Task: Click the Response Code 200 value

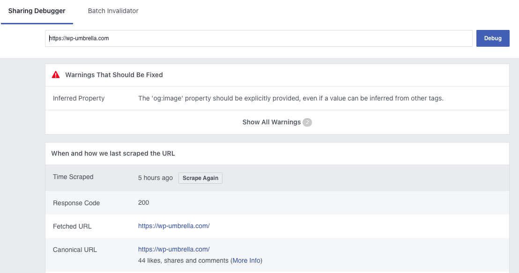Action: click(x=143, y=203)
